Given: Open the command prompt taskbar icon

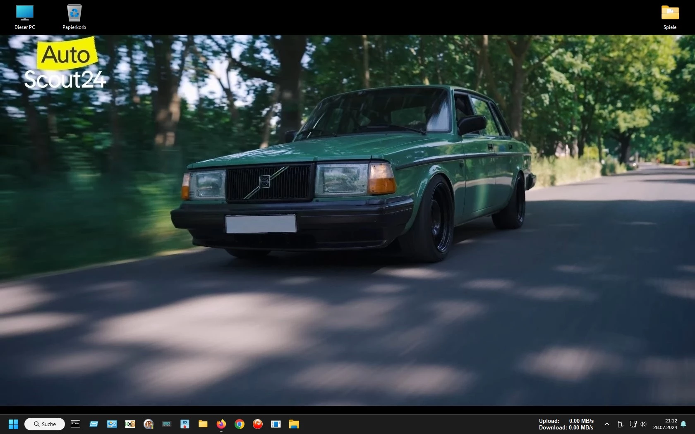Looking at the screenshot, I should (x=75, y=424).
